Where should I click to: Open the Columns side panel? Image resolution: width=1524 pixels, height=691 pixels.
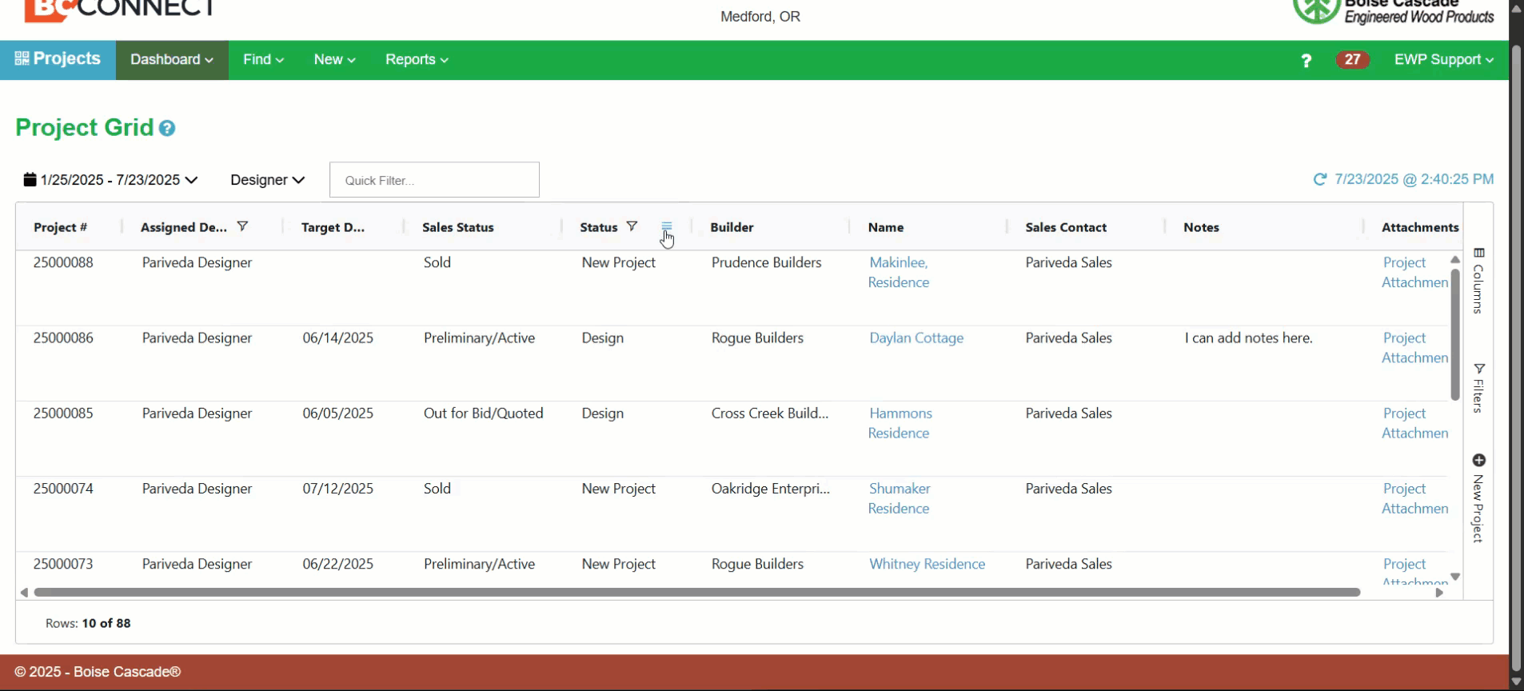[x=1478, y=281]
